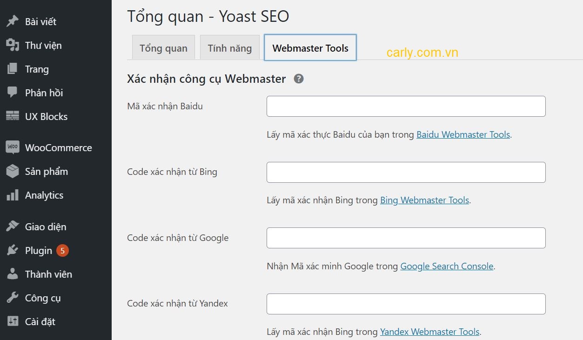Screen dimensions: 583x340
Task: Click the UX Blocks grid icon
Action: (x=13, y=116)
